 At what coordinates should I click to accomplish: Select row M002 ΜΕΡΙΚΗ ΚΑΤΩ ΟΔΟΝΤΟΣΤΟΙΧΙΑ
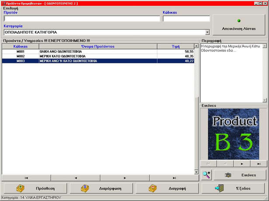(x=98, y=56)
